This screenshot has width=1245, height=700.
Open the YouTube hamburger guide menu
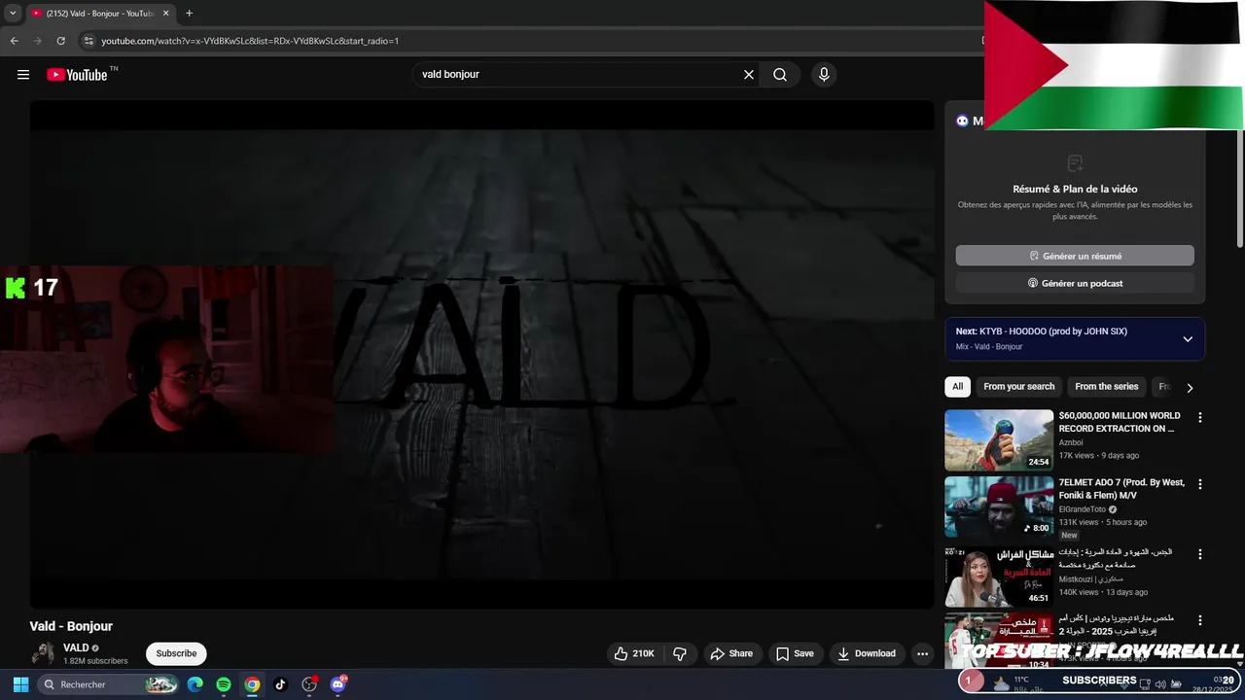23,75
